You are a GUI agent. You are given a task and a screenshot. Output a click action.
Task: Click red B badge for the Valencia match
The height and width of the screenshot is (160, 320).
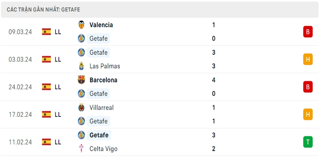308,32
